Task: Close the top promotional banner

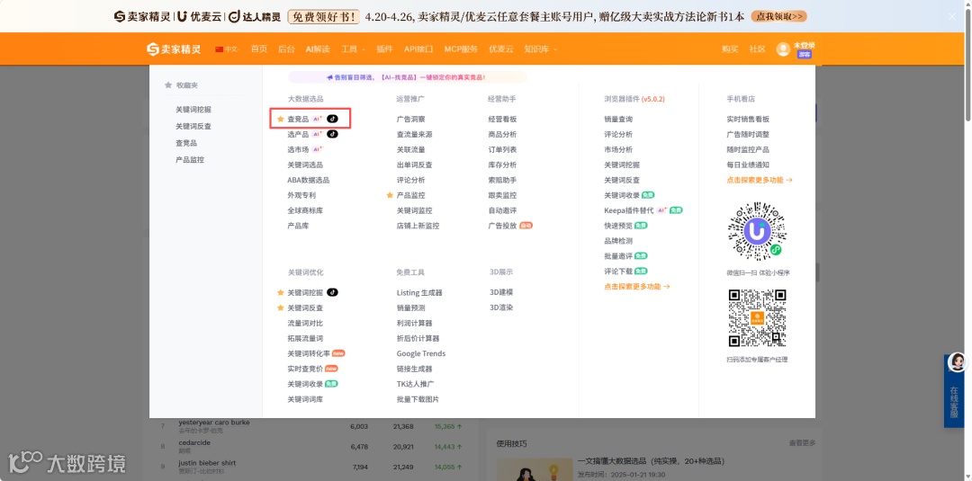Action: [951, 16]
